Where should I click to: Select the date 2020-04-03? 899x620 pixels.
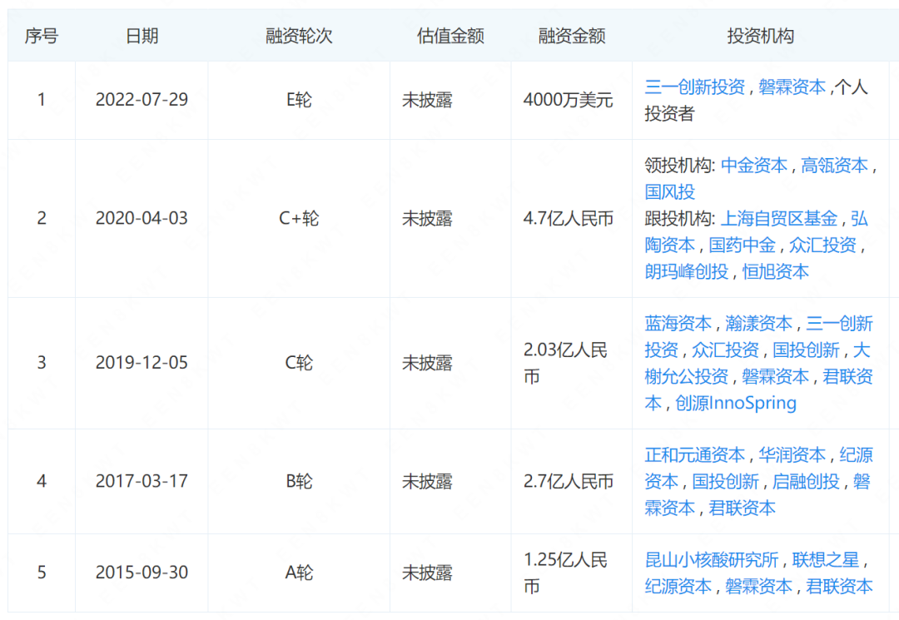(142, 218)
